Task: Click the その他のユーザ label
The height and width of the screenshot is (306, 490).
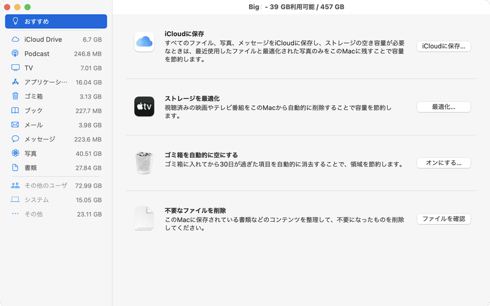Action: (46, 185)
